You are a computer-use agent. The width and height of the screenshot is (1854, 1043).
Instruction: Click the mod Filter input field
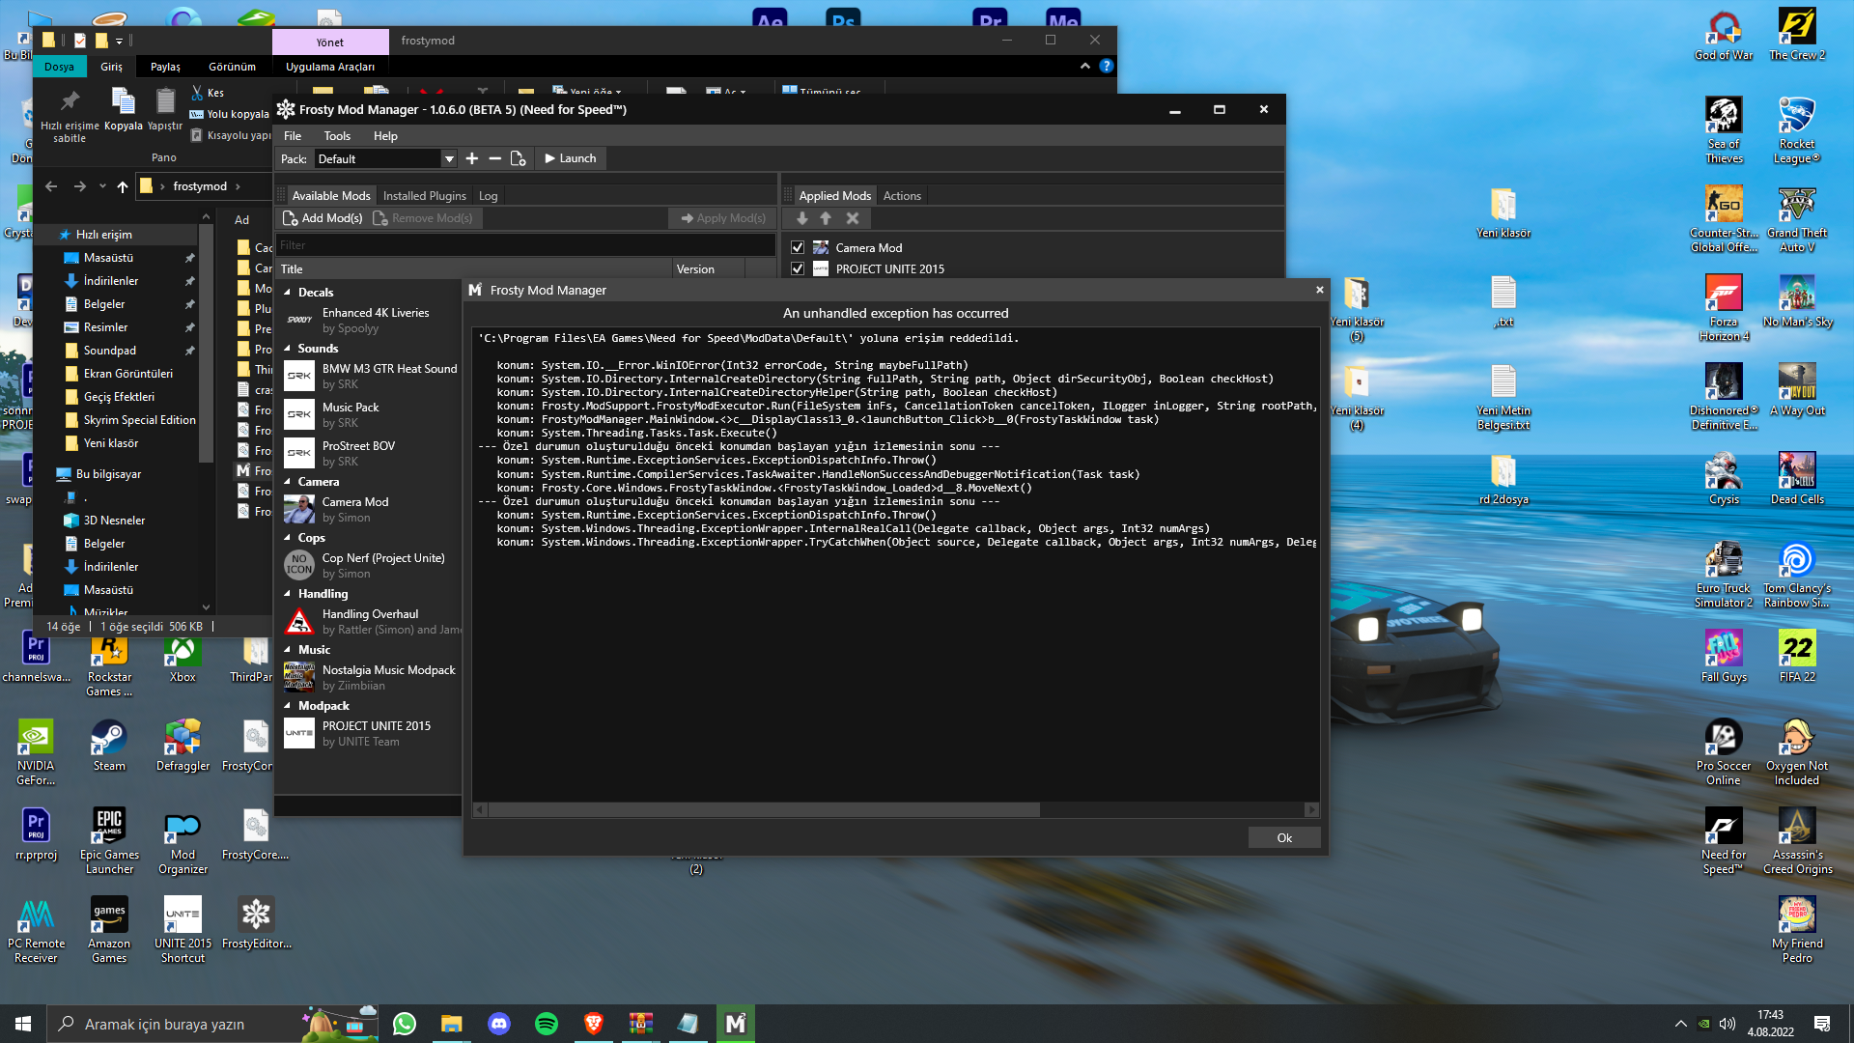(x=525, y=245)
